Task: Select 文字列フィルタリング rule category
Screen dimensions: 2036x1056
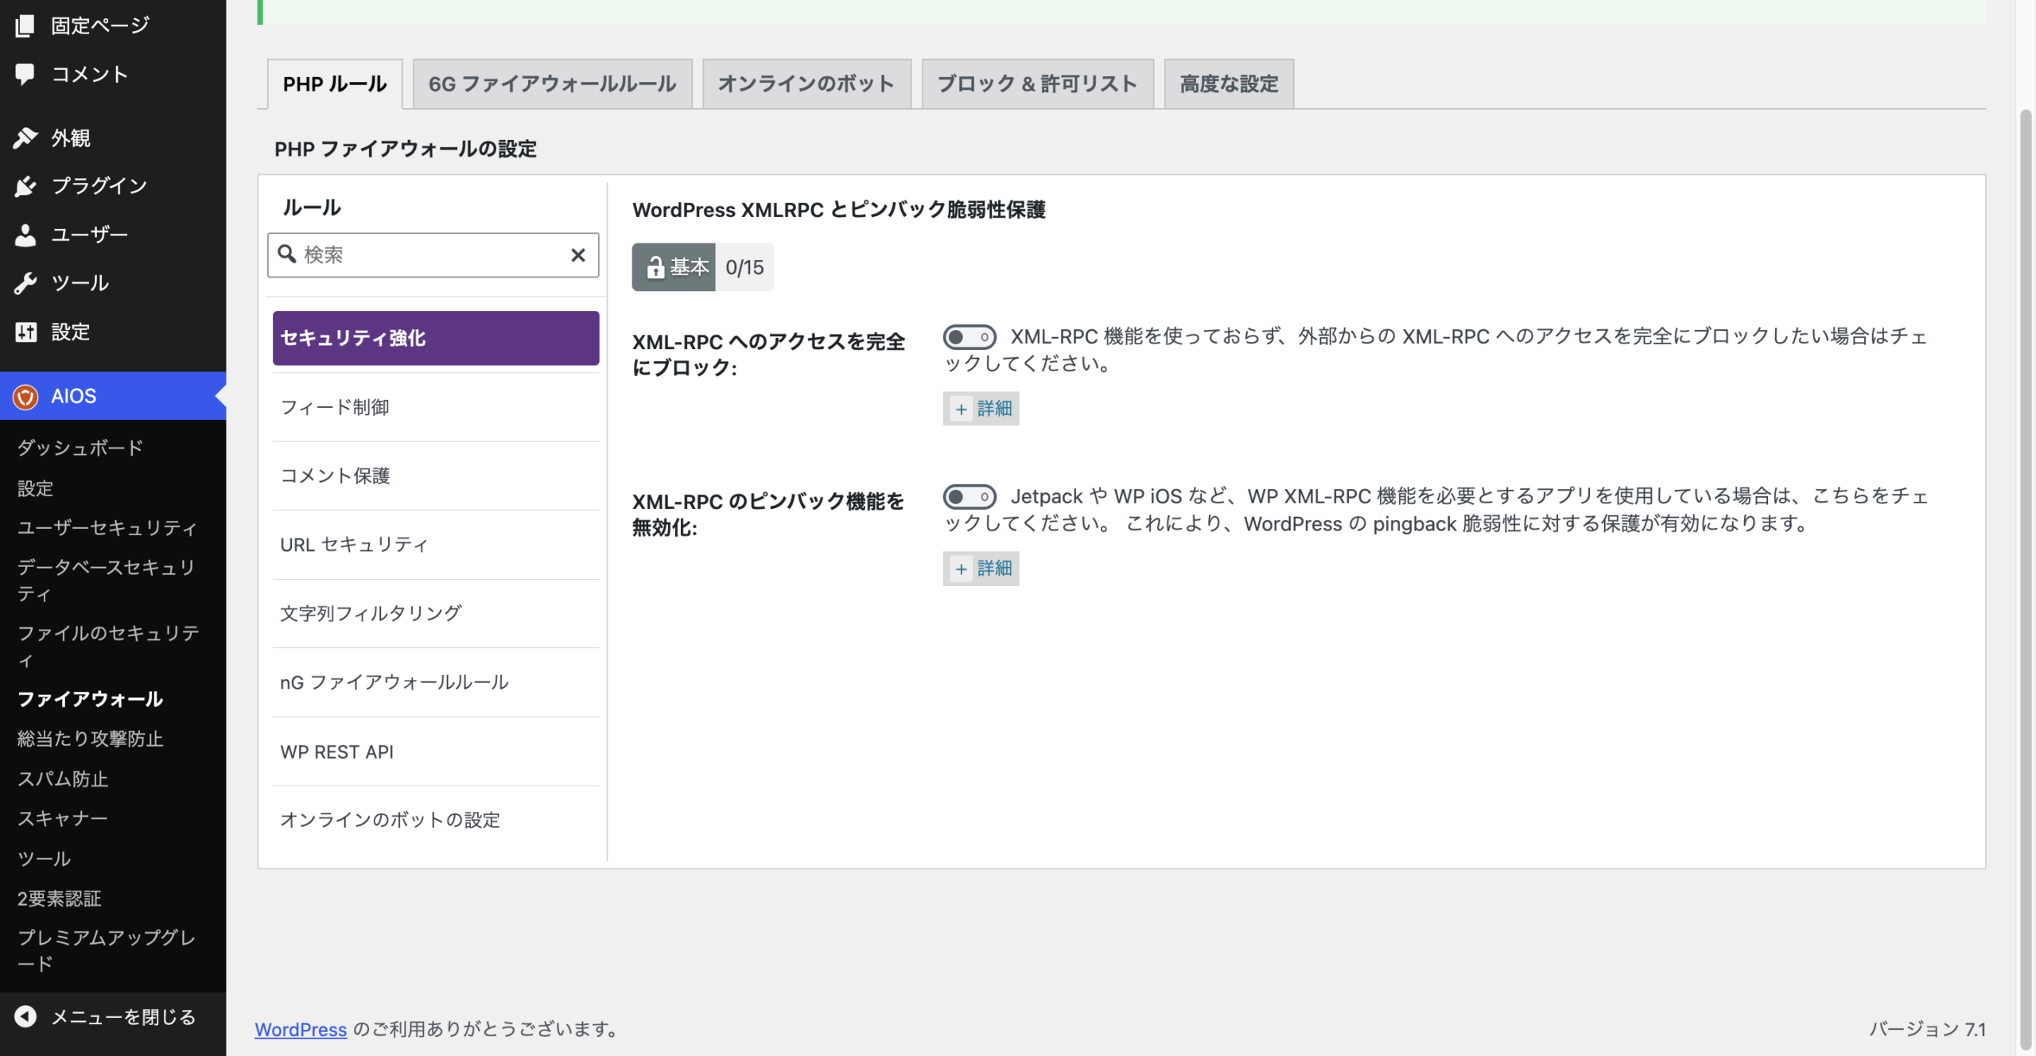Action: pyautogui.click(x=436, y=613)
